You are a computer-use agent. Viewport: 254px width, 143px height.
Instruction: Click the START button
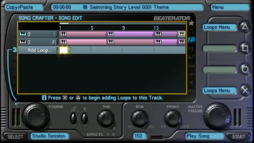[238, 137]
